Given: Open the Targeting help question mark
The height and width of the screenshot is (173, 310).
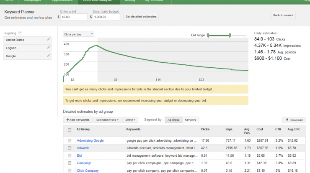Looking at the screenshot, I should point(20,33).
